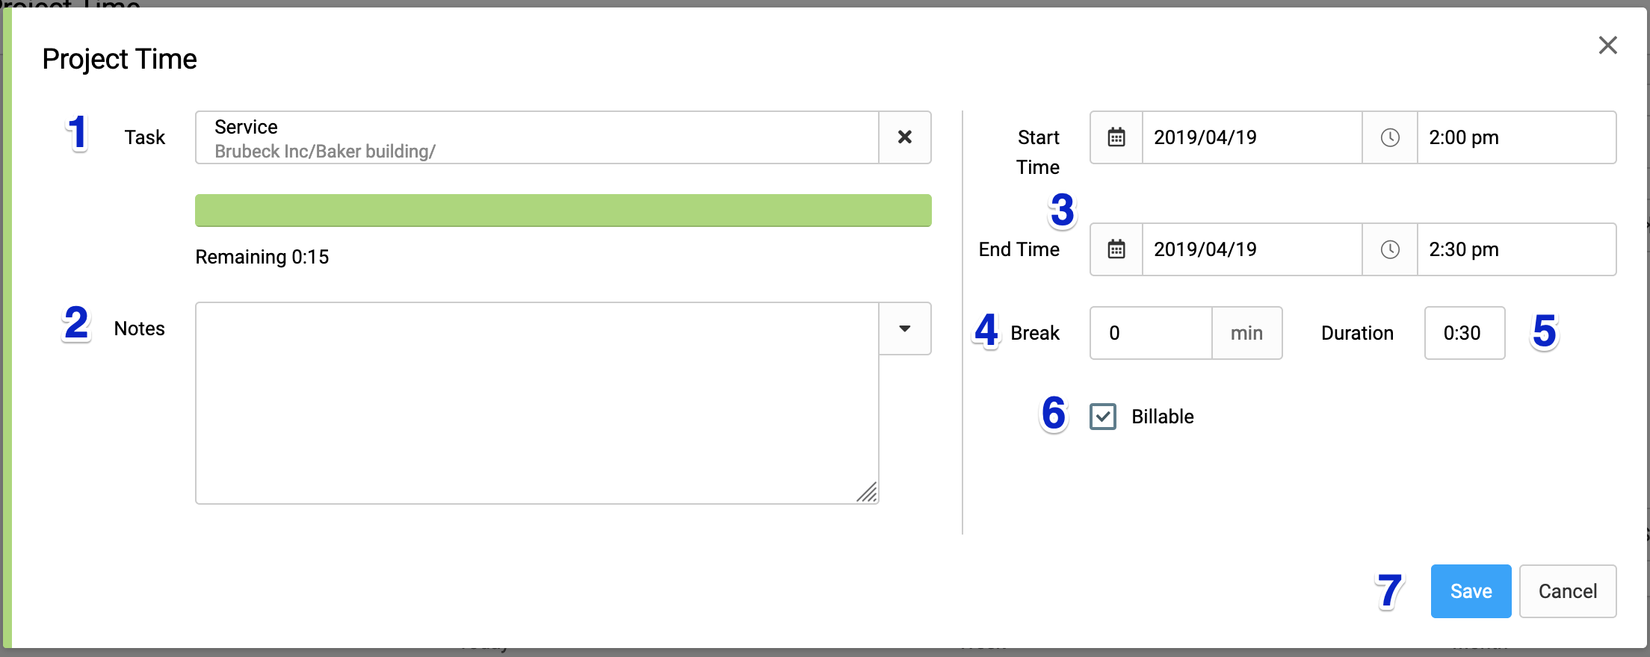Open the End Time calendar picker icon
The width and height of the screenshot is (1650, 657).
(1116, 249)
